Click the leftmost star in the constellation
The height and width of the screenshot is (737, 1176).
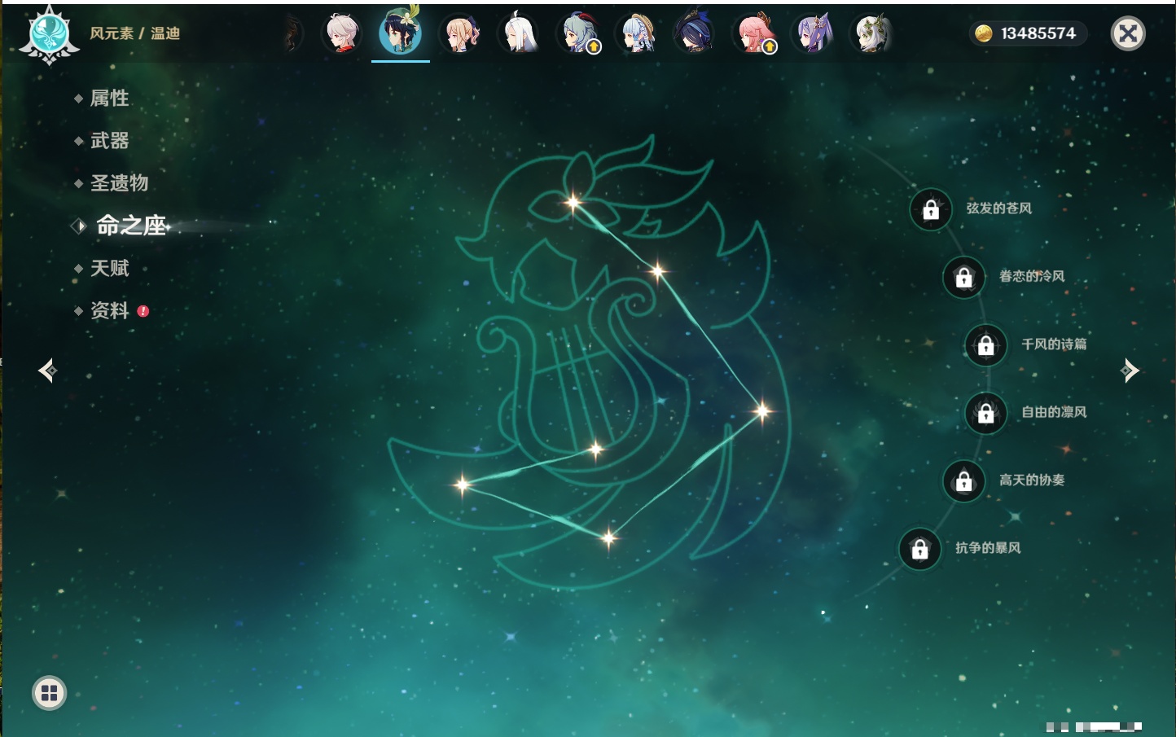(x=462, y=485)
